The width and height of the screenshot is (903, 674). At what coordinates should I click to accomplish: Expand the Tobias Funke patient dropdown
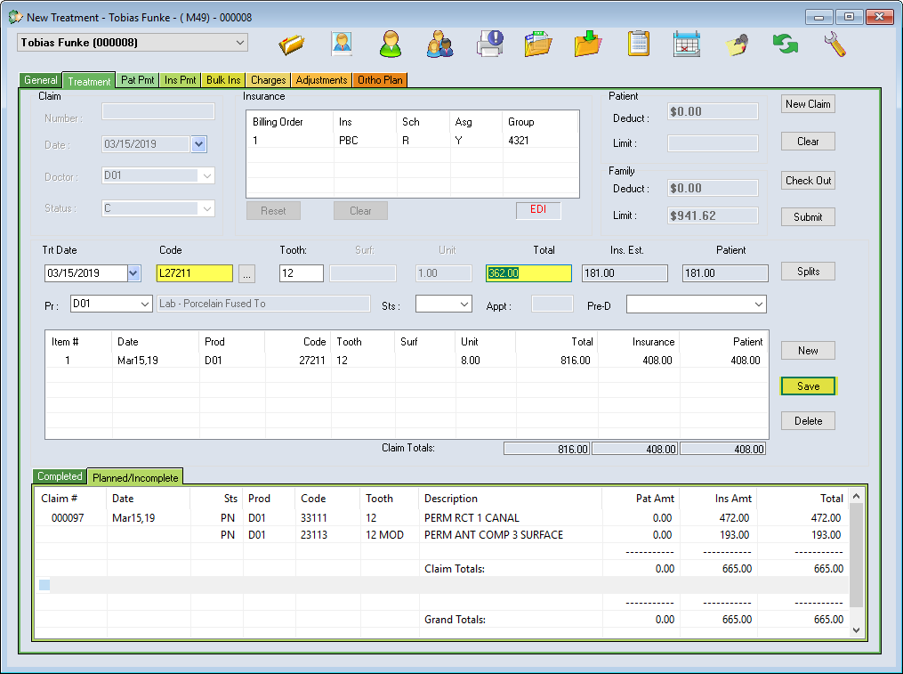click(240, 43)
